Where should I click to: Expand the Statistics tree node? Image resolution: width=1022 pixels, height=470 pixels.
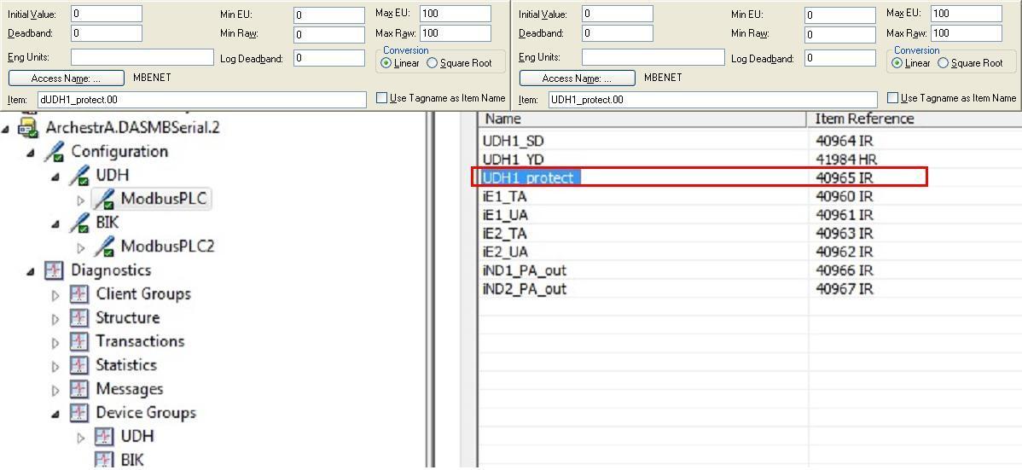click(55, 366)
